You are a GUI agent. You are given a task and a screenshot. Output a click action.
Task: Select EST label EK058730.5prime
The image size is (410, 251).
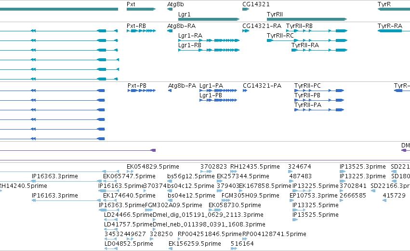(x=235, y=206)
